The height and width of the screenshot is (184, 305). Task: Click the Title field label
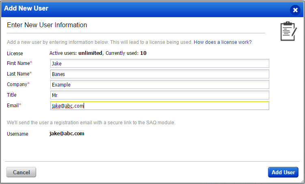coord(12,95)
